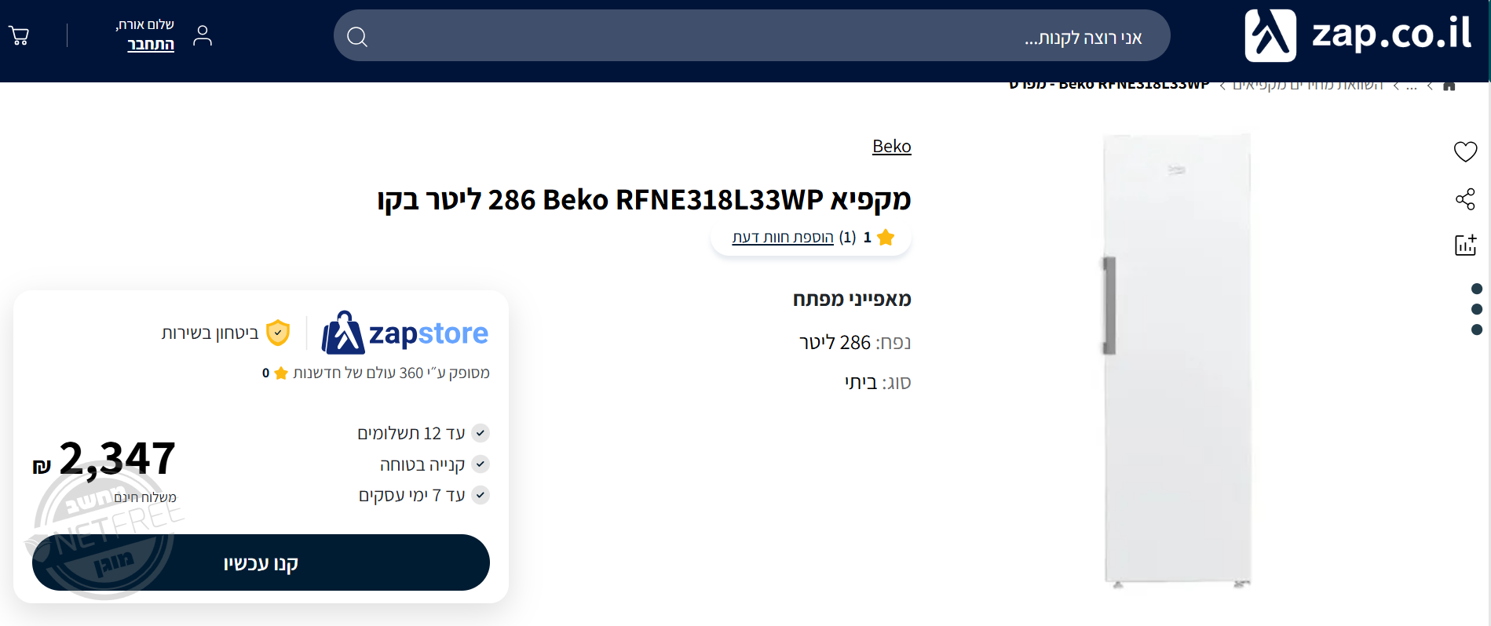The height and width of the screenshot is (626, 1491).
Task: Select the checkmark next to עד 12 תשלומים
Action: coord(480,432)
